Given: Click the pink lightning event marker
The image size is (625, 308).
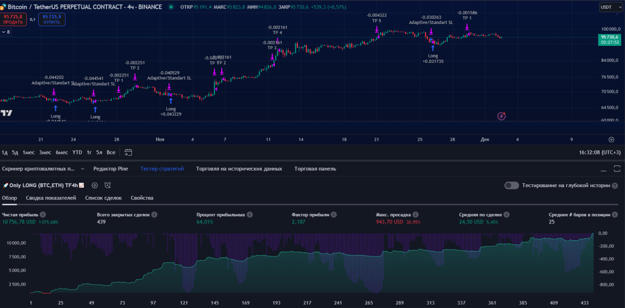Looking at the screenshot, I should [x=501, y=116].
